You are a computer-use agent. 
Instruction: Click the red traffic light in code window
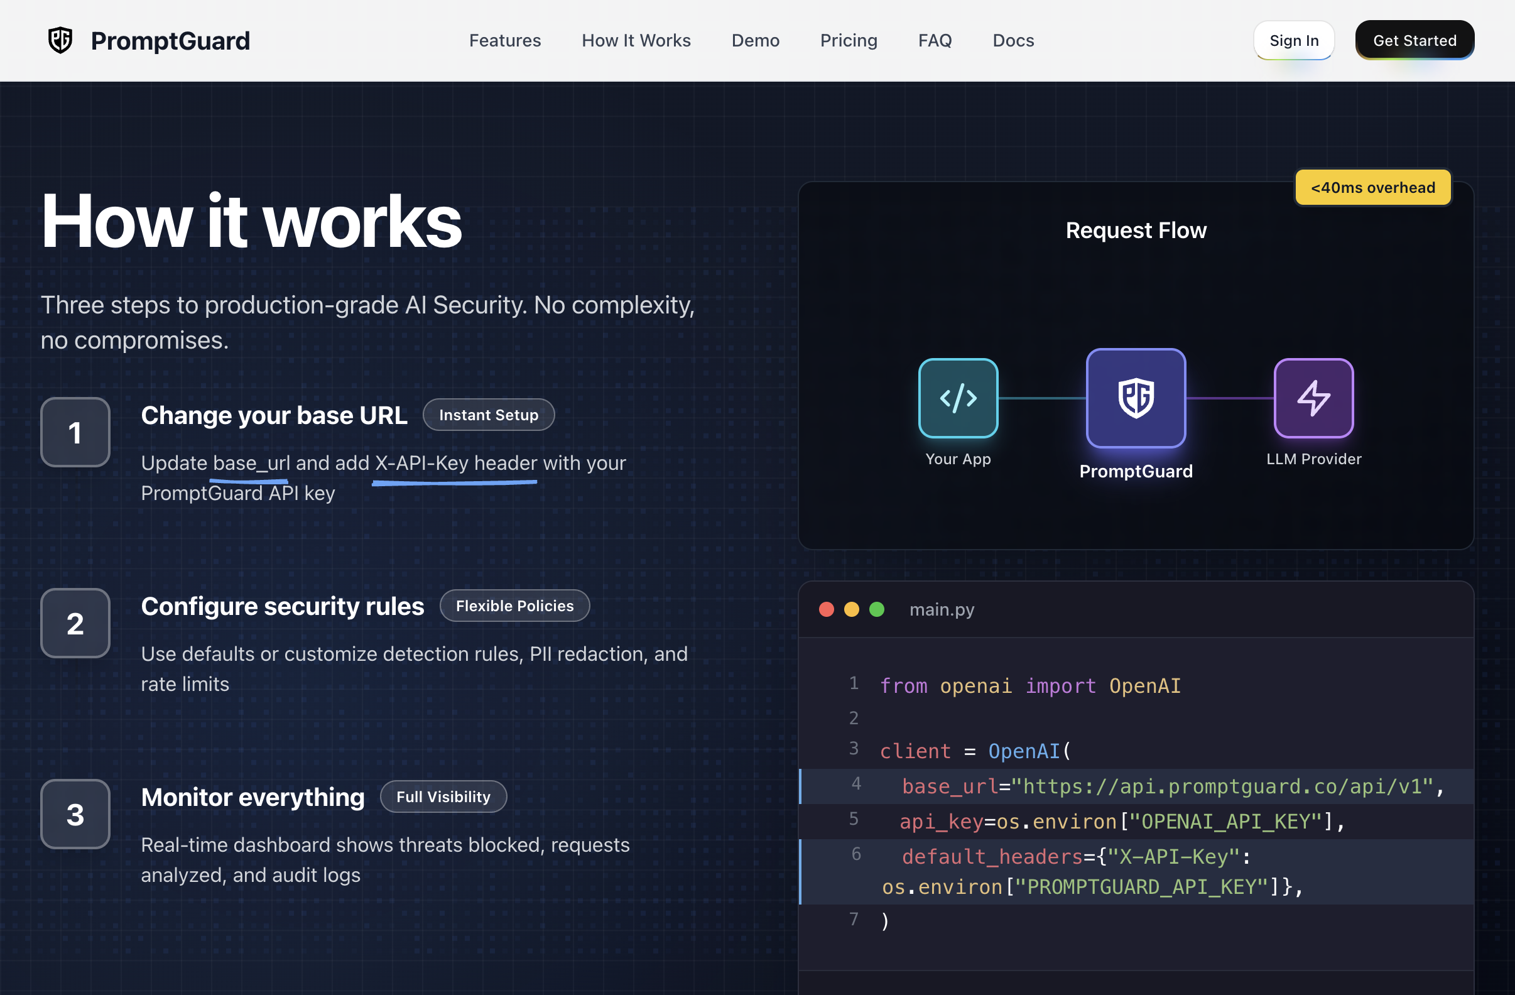pos(825,609)
